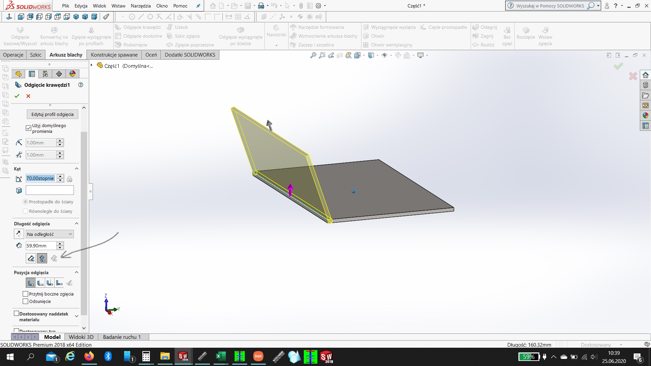This screenshot has height=366, width=651.
Task: Enable Przytnij boczne zgięcia checkbox
Action: pos(25,294)
